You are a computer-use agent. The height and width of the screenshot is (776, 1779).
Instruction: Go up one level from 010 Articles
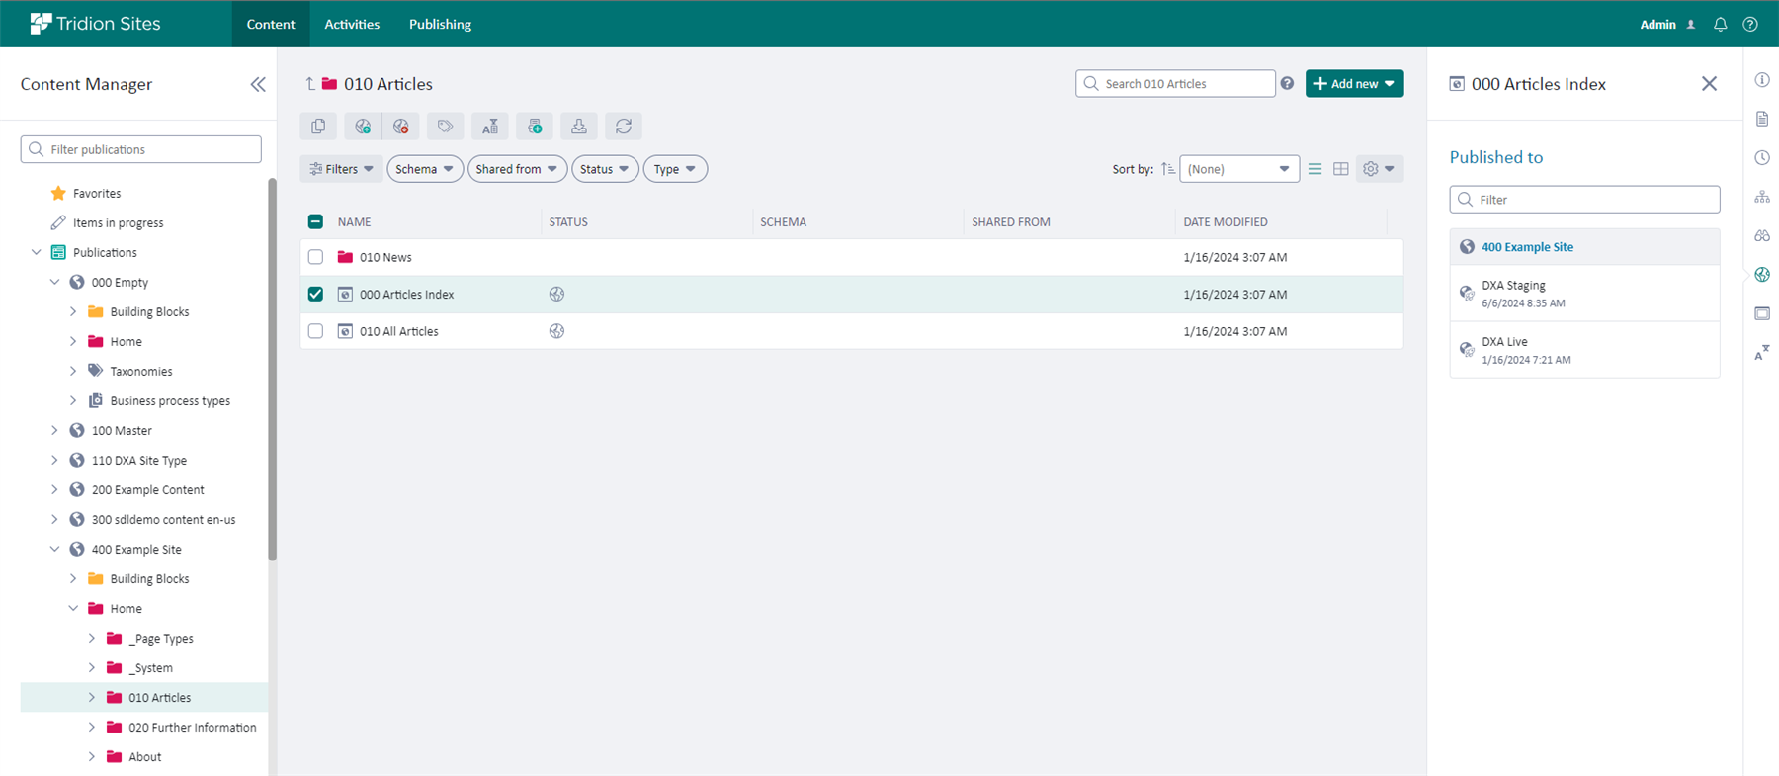tap(310, 84)
